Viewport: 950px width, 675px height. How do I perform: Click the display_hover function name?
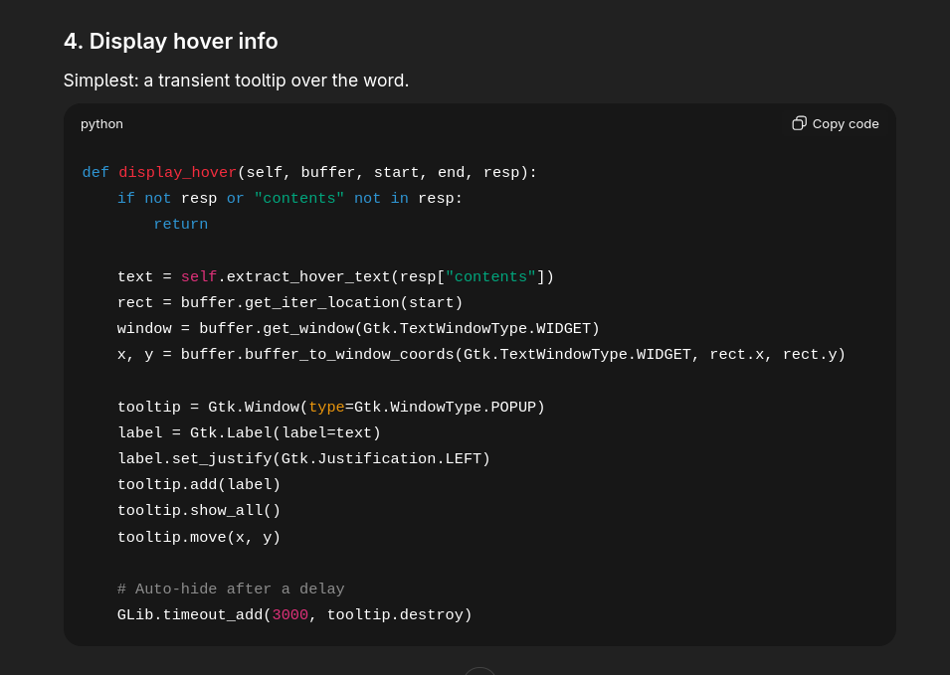point(177,173)
